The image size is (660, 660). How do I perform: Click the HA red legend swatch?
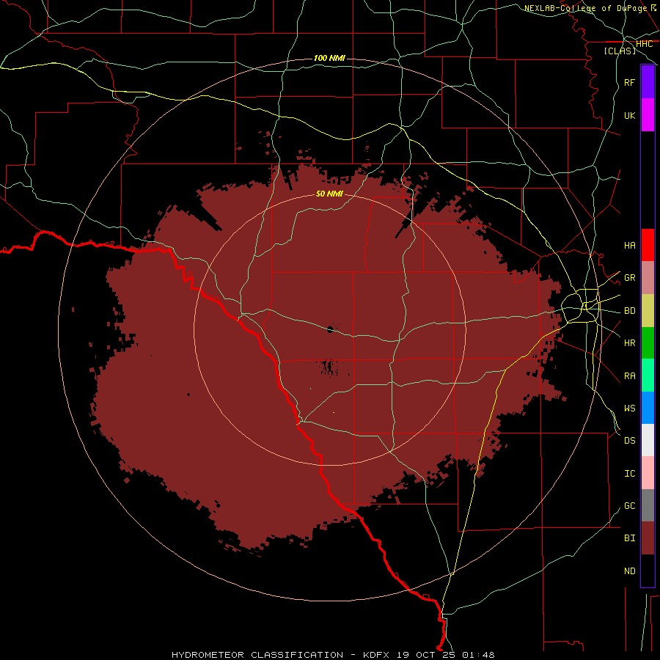(x=648, y=245)
